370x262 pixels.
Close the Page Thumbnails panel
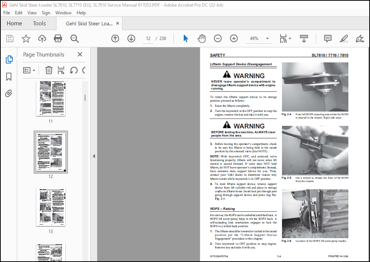pyautogui.click(x=80, y=55)
